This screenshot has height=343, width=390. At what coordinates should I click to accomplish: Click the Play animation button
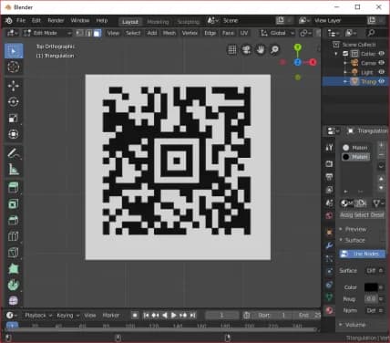click(x=174, y=316)
